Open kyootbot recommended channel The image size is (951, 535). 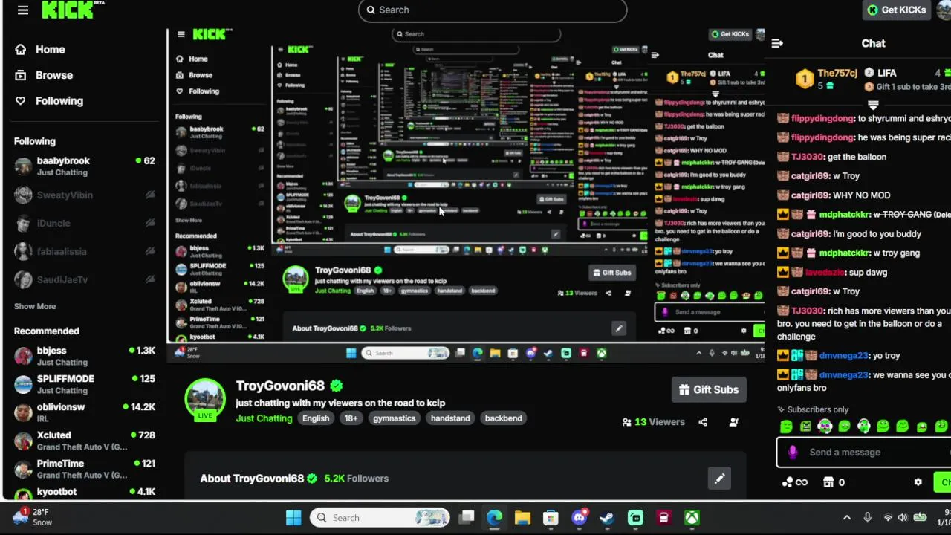(84, 492)
